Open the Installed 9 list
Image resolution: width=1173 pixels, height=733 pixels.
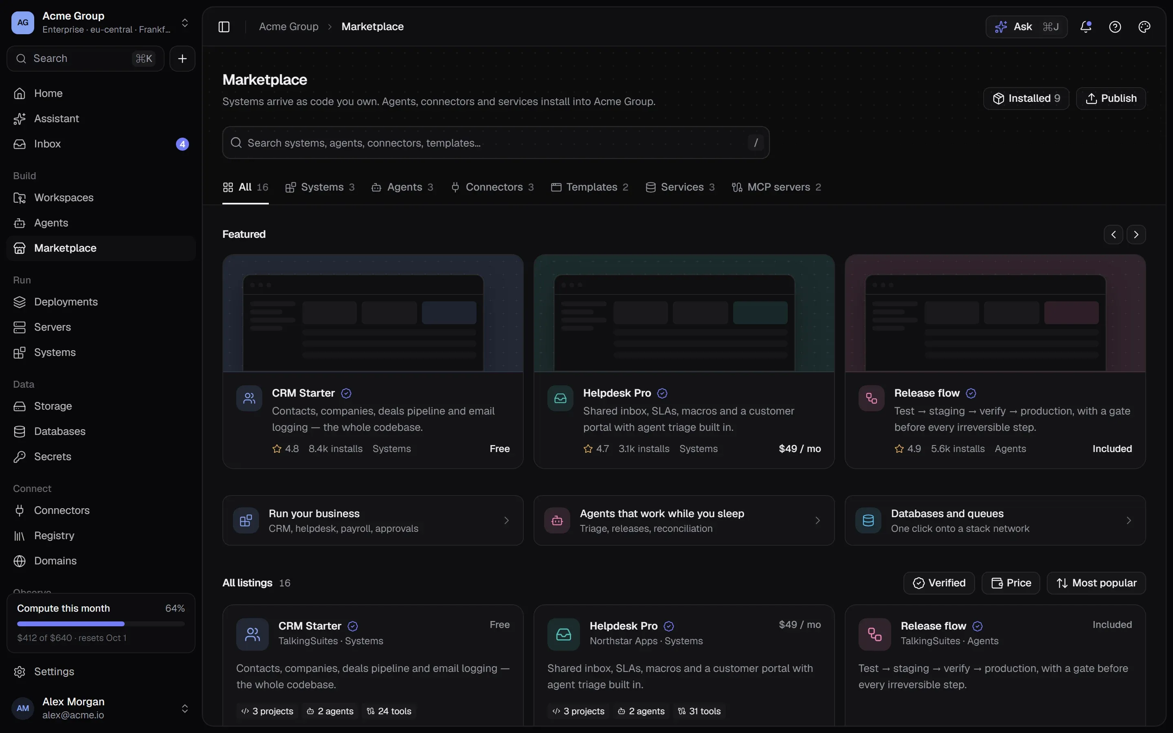1026,99
